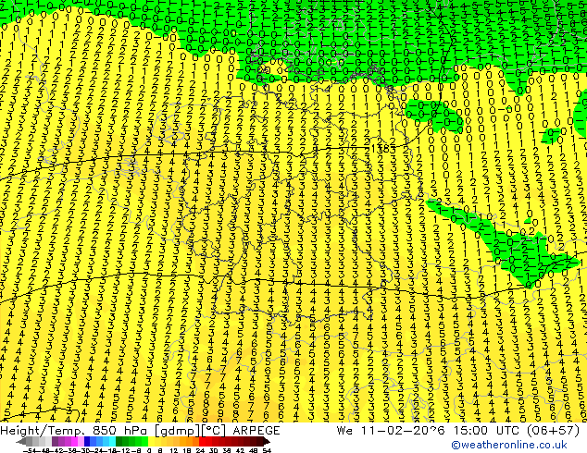Select the magenta segment of the color scale
Viewport: 587px width, 453px height.
pyautogui.click(x=74, y=441)
